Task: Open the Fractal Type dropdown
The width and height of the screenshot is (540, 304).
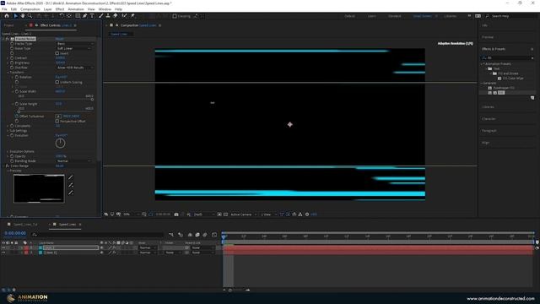Action: click(x=75, y=44)
